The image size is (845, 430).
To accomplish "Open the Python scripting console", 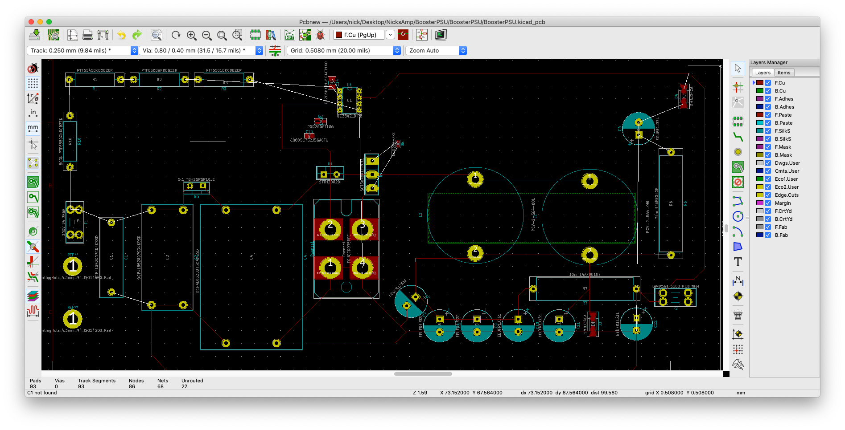I will (x=441, y=35).
